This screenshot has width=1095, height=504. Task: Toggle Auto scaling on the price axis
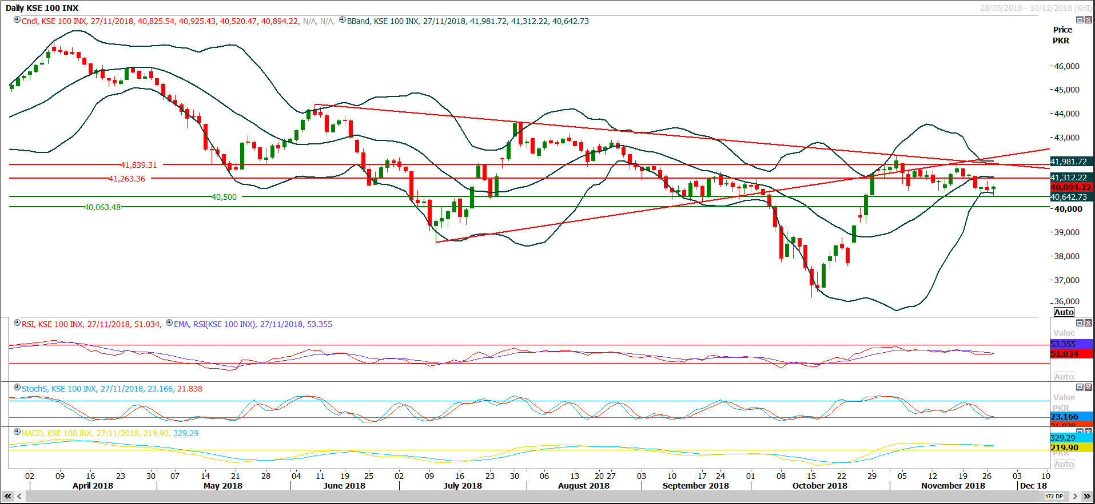click(x=1064, y=312)
